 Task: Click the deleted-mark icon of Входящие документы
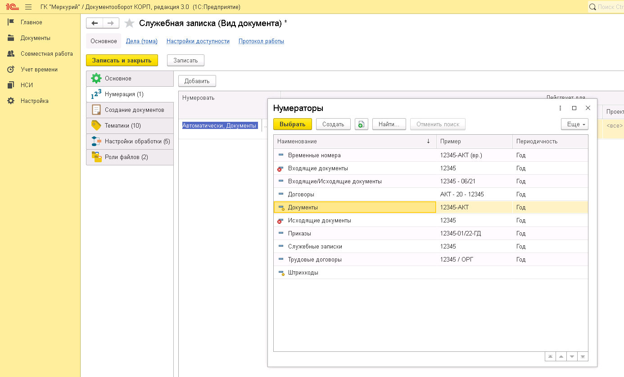(x=280, y=169)
